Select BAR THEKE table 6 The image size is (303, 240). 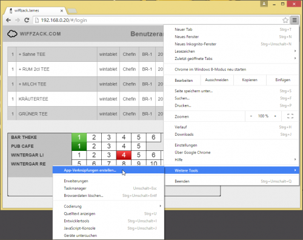tap(153, 138)
